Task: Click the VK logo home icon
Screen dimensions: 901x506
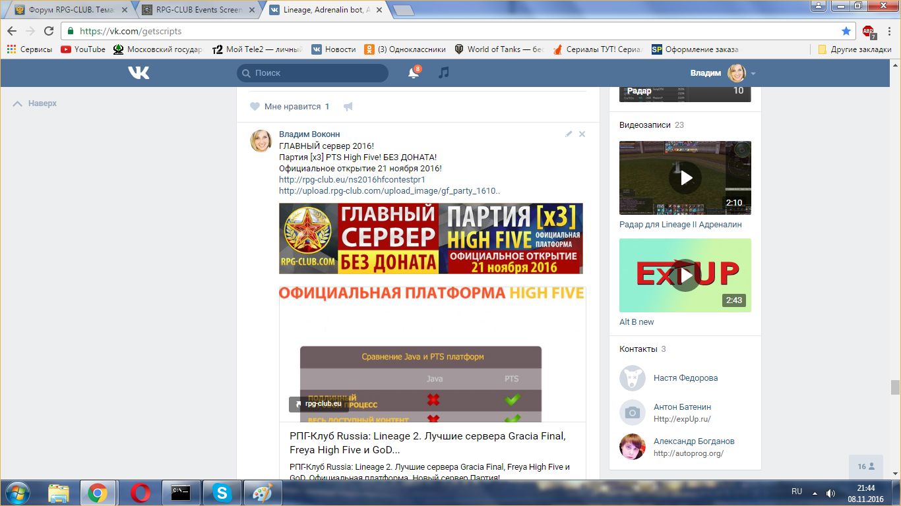Action: pos(139,73)
